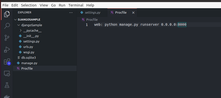Open the Terminal menu
The image size is (221, 98).
76,5
